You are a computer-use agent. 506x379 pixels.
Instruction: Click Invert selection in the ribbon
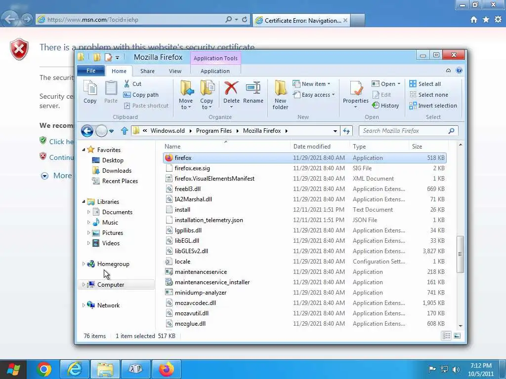tap(433, 106)
